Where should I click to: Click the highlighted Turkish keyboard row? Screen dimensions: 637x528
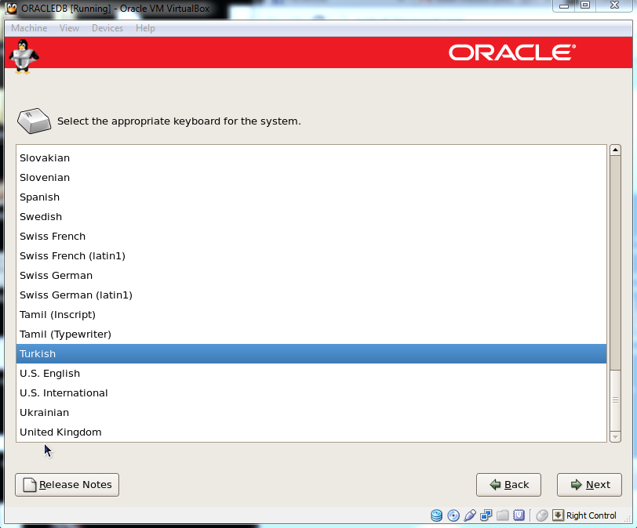coord(311,353)
